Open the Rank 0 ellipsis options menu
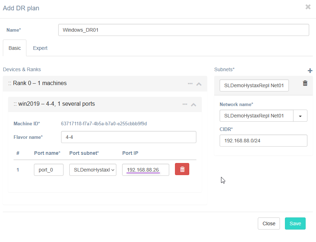 190,84
